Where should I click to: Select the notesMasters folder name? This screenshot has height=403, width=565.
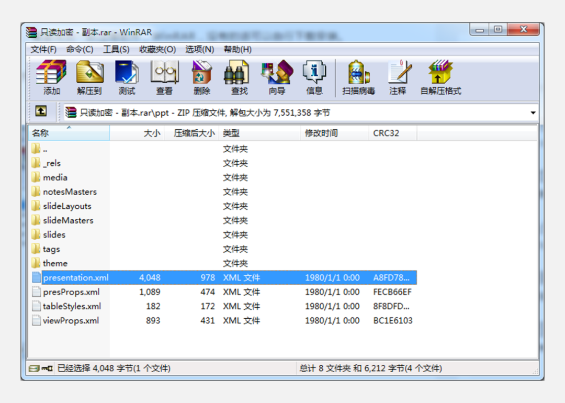pos(70,192)
